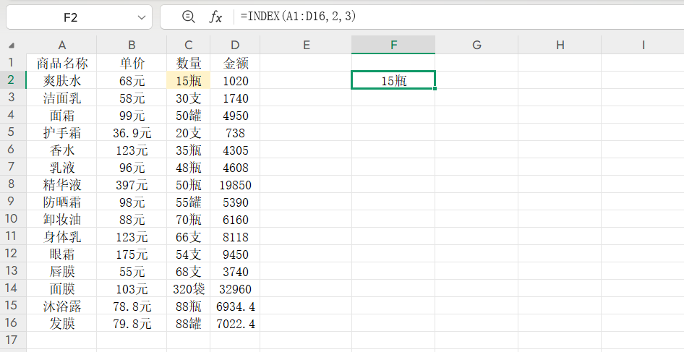
Task: Select column F header
Action: point(393,45)
